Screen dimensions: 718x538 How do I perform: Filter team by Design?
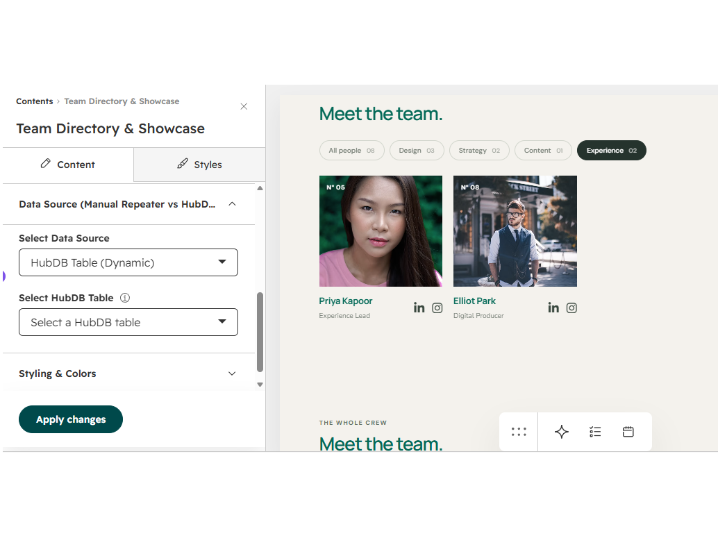[x=417, y=150]
